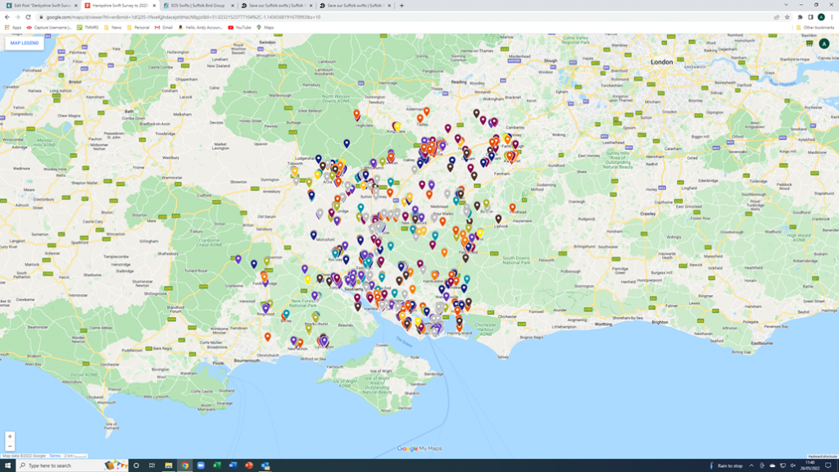Screen dimensions: 839x472
Task: Switch to the Edit Post Derbyshire Swift tab
Action: click(39, 6)
